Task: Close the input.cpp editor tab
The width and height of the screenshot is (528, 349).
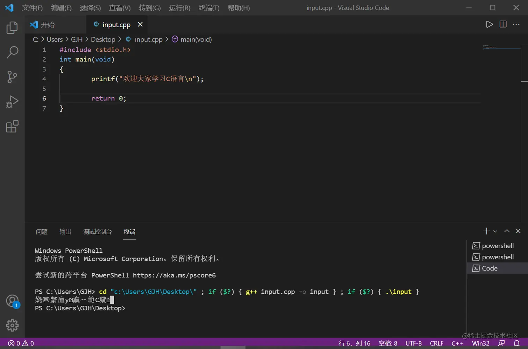Action: (140, 24)
